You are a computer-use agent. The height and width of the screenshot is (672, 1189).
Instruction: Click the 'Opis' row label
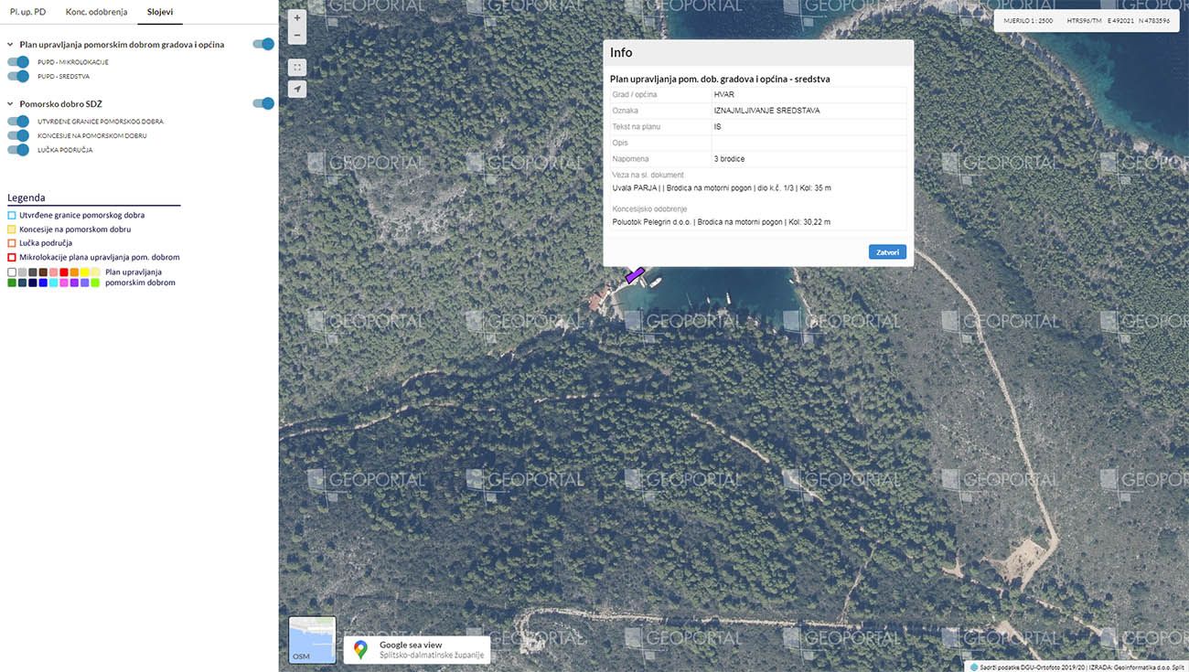tap(620, 143)
